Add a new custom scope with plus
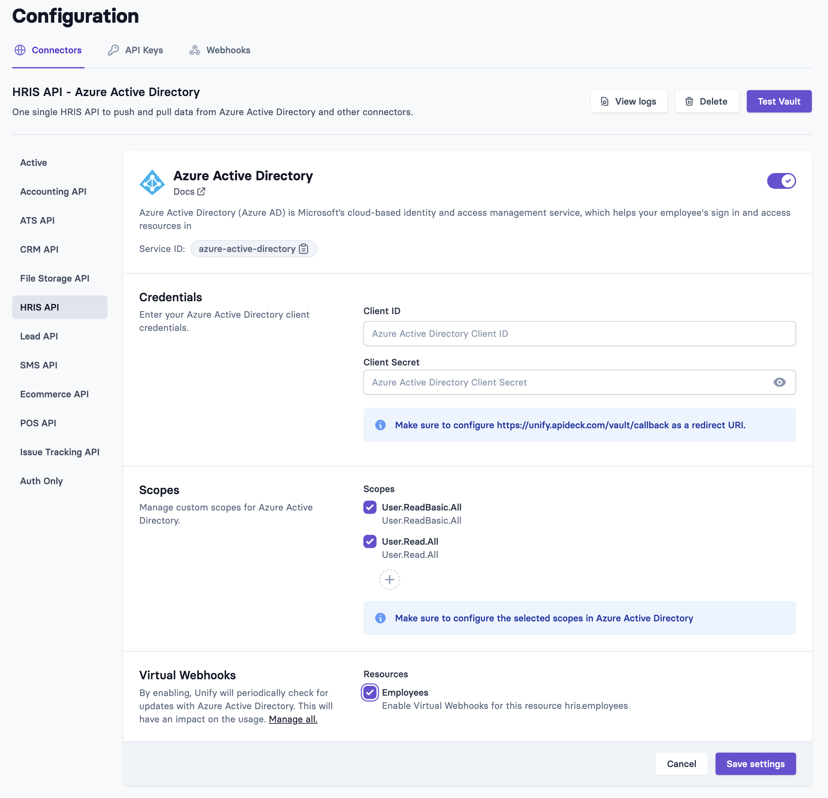Image resolution: width=828 pixels, height=798 pixels. pyautogui.click(x=389, y=580)
